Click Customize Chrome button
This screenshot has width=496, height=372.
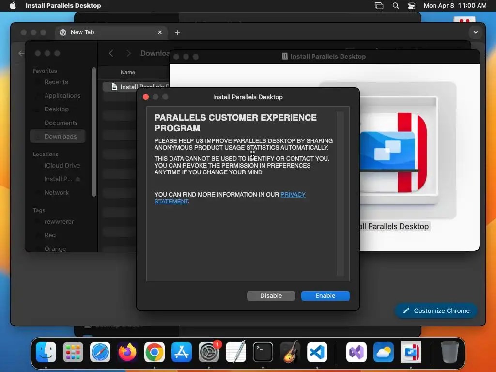coord(436,310)
